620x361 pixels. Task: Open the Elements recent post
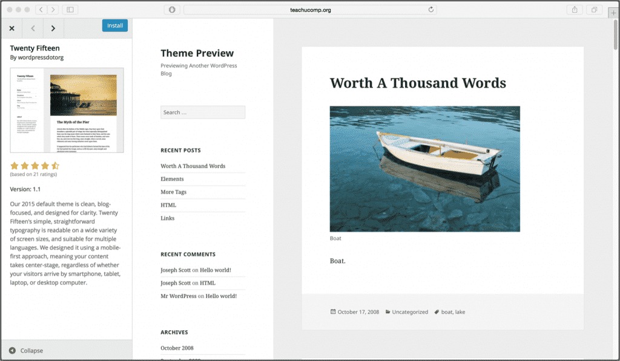click(172, 179)
